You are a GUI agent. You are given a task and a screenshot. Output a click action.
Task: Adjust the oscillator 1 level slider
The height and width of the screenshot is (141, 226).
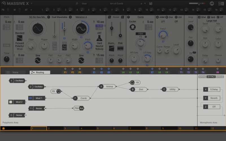pyautogui.click(x=55, y=35)
